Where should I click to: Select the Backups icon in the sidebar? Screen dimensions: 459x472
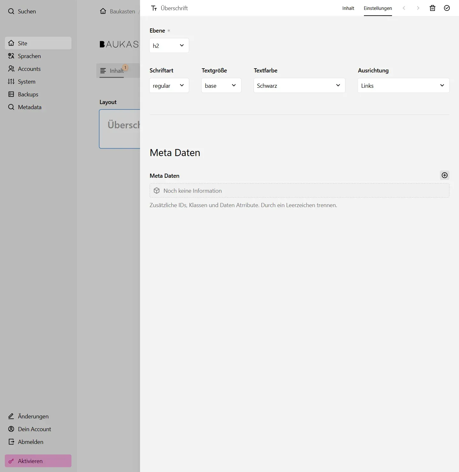[11, 94]
